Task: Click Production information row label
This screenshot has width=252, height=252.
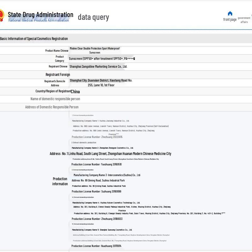Action: [60, 181]
